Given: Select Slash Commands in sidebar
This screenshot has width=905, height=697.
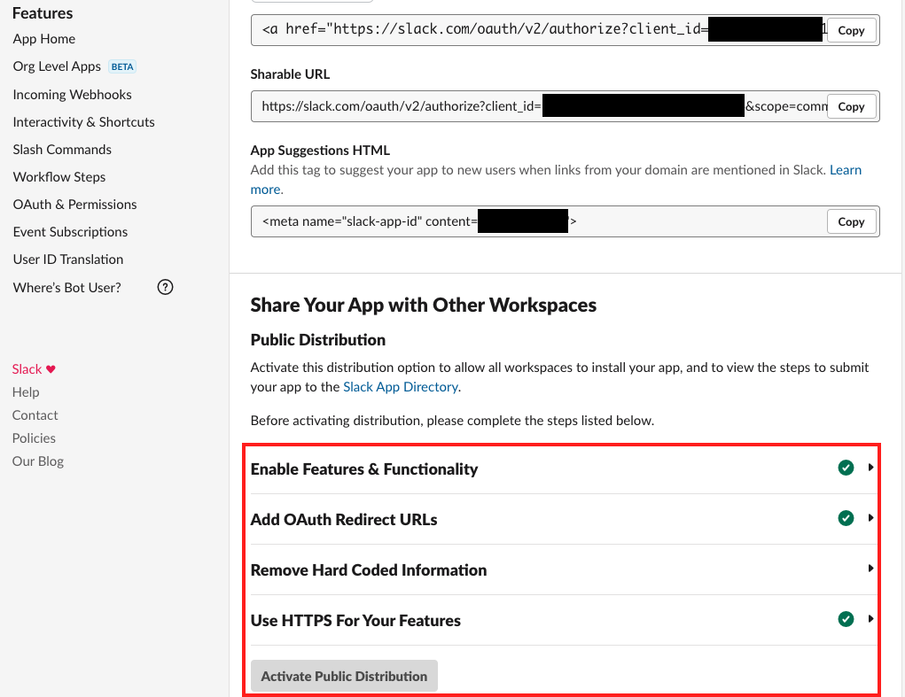Looking at the screenshot, I should click(62, 150).
